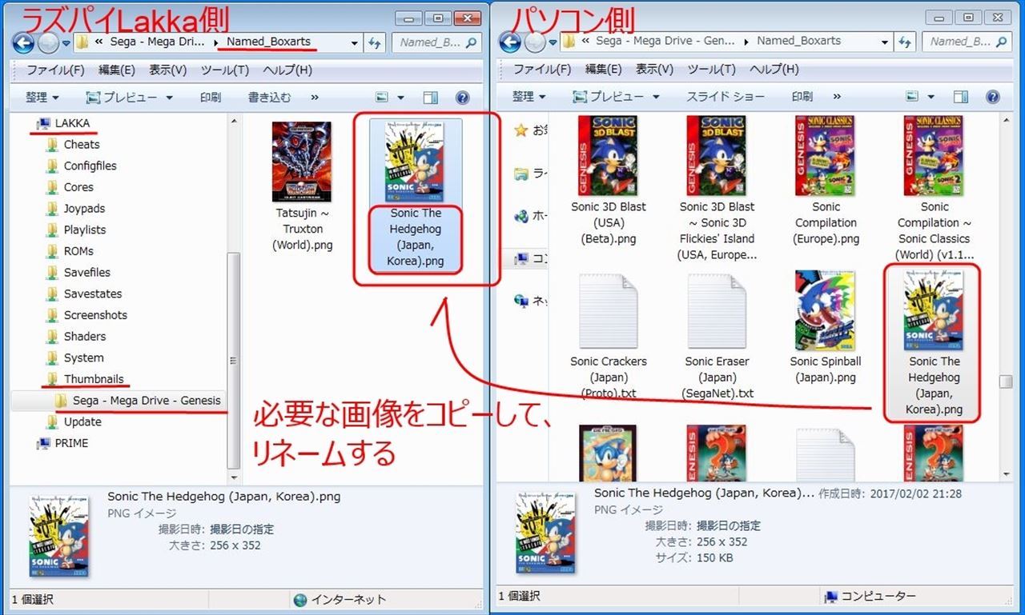Open view options arrow in right window
The height and width of the screenshot is (615, 1025).
(x=930, y=97)
